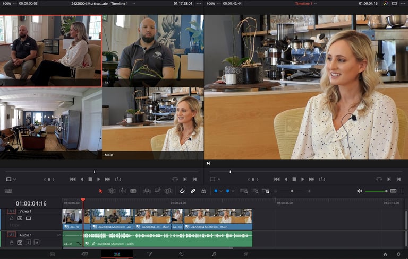Open the marker color dropdown arrow
Viewport: 408px width, 259px height.
[233, 191]
